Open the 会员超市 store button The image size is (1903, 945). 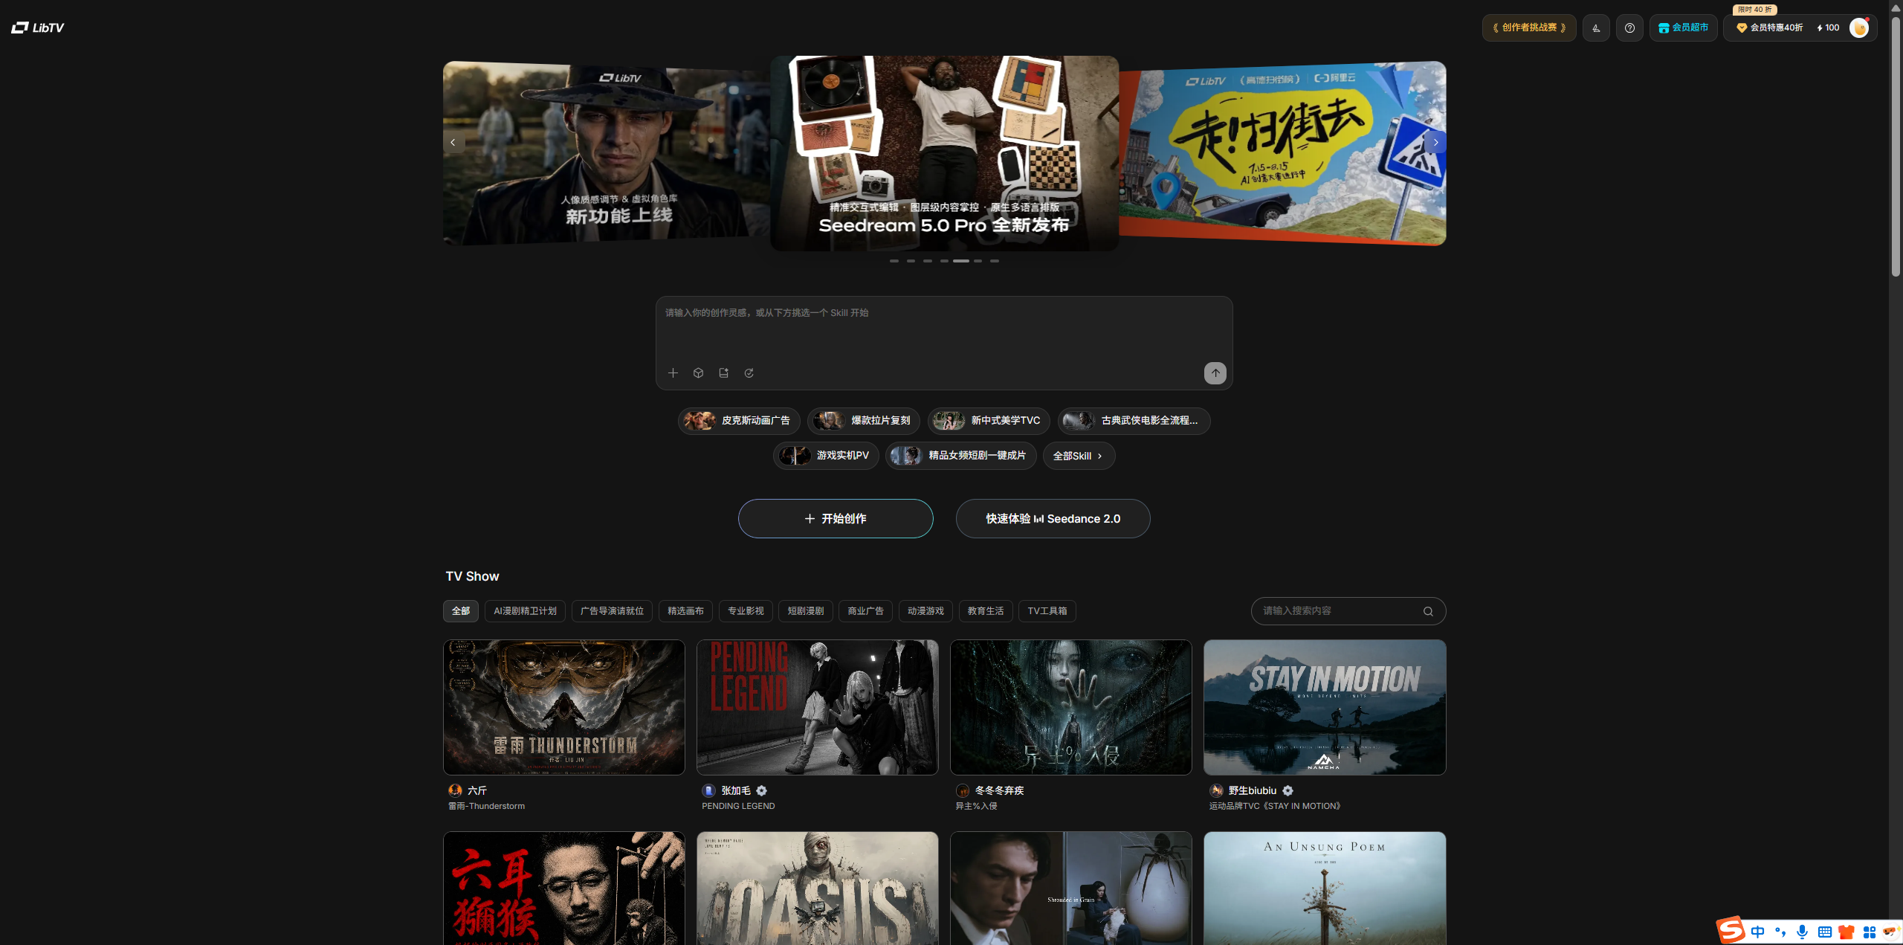tap(1684, 28)
